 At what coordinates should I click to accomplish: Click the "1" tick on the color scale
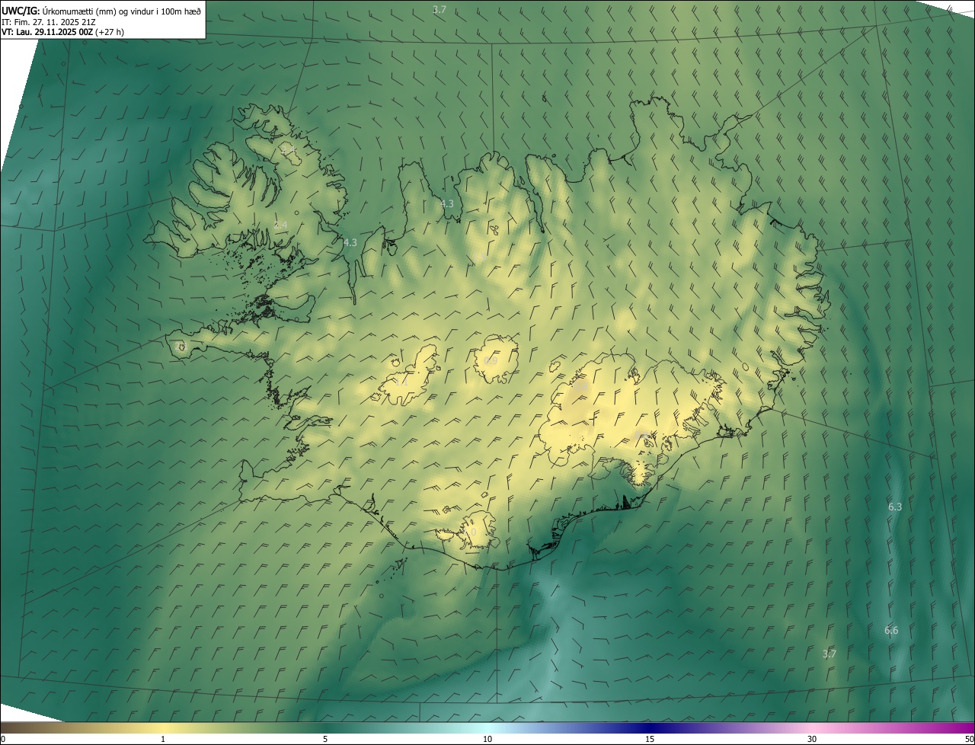[x=163, y=739]
